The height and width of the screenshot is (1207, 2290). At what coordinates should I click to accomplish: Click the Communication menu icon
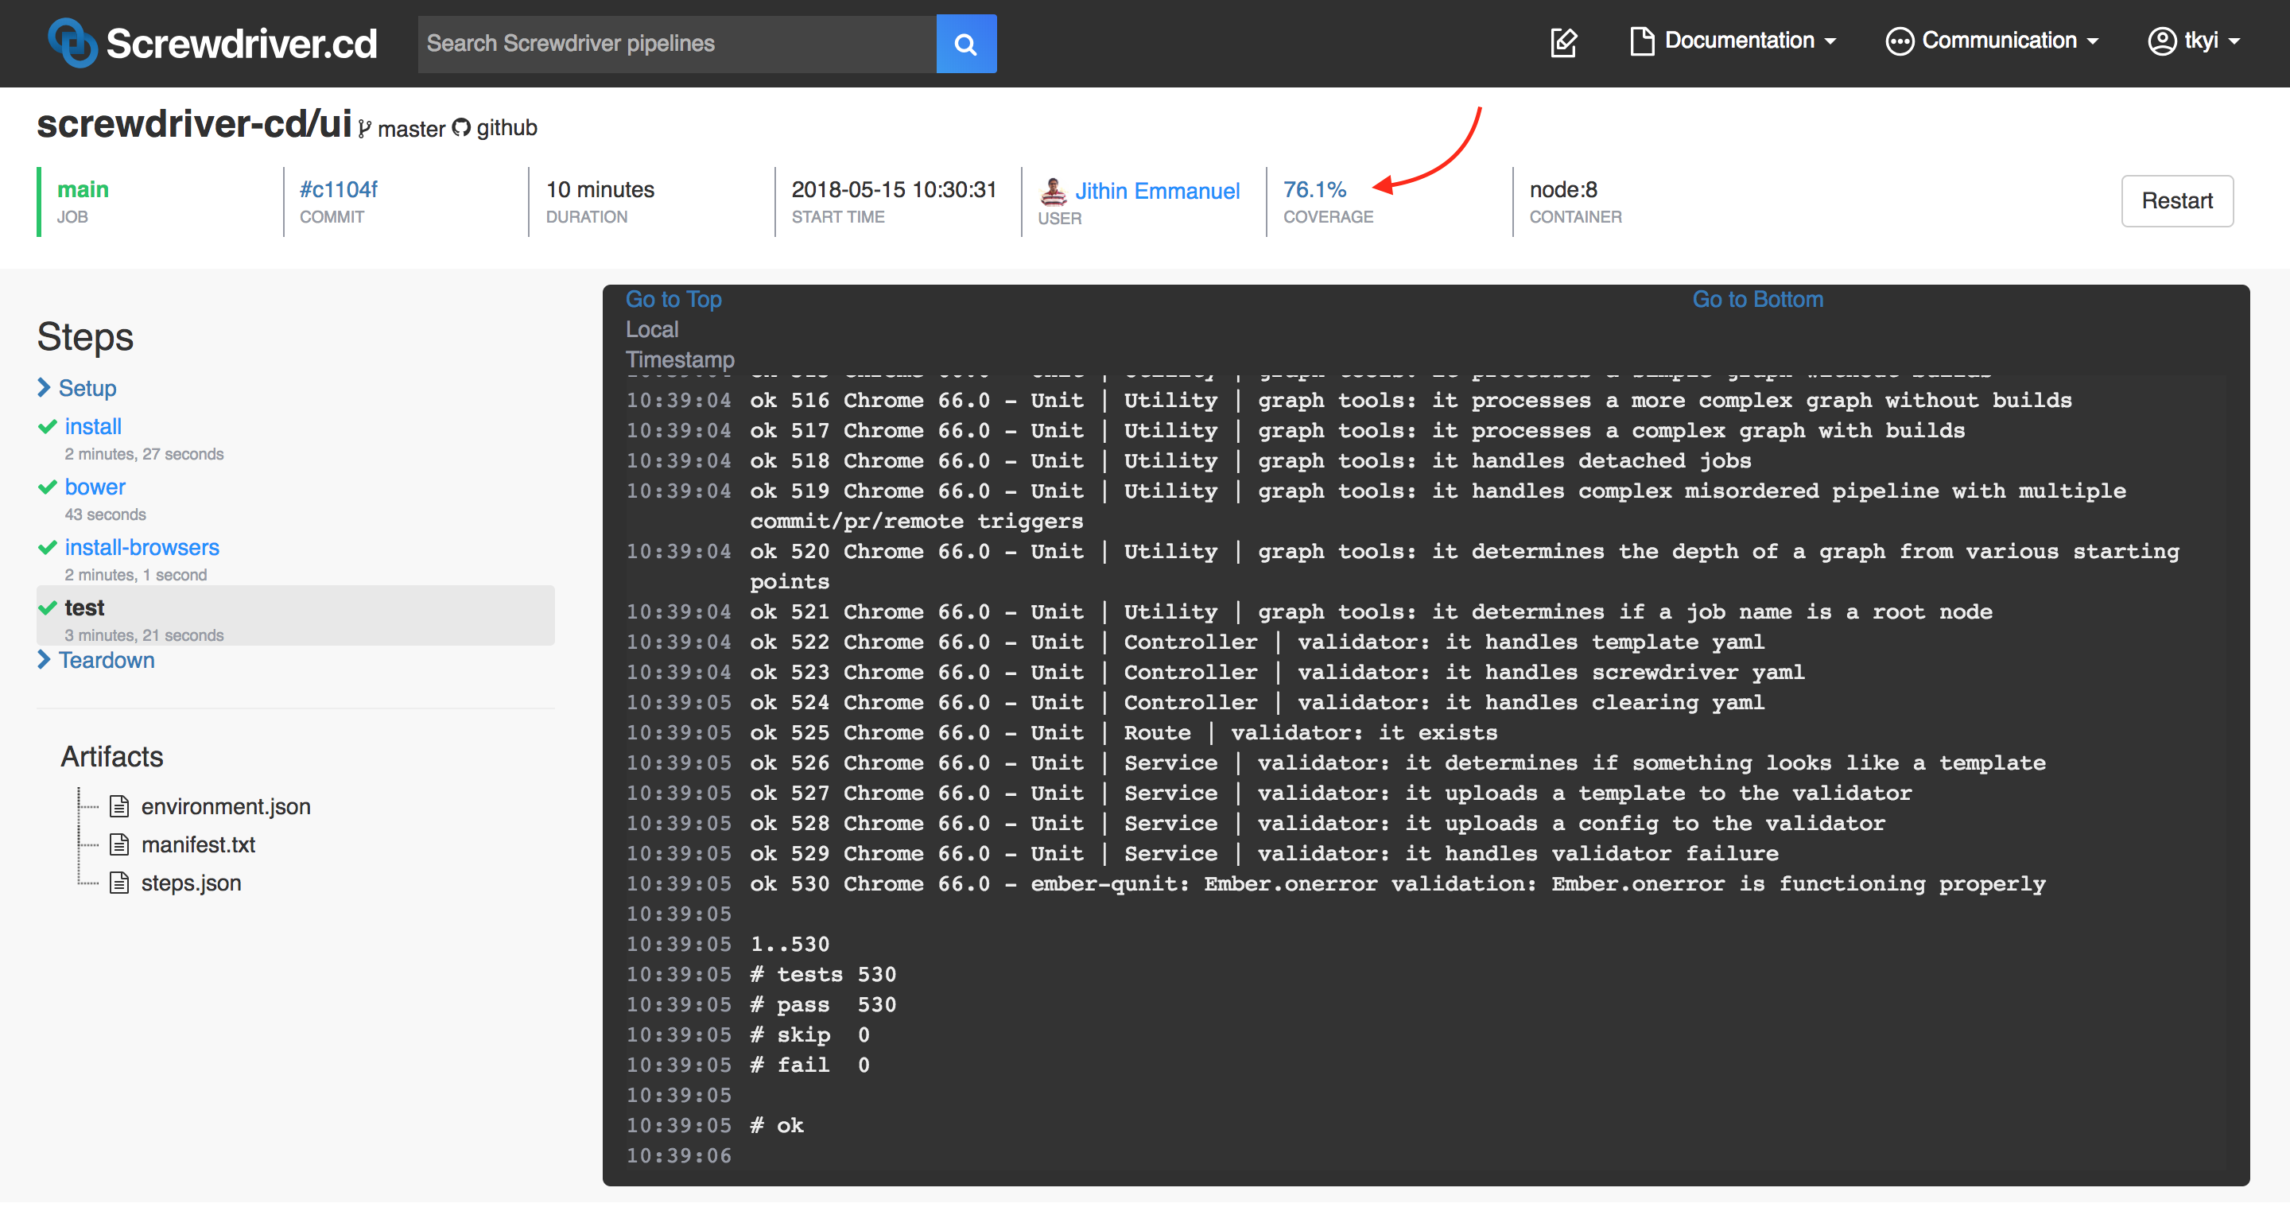1898,42
